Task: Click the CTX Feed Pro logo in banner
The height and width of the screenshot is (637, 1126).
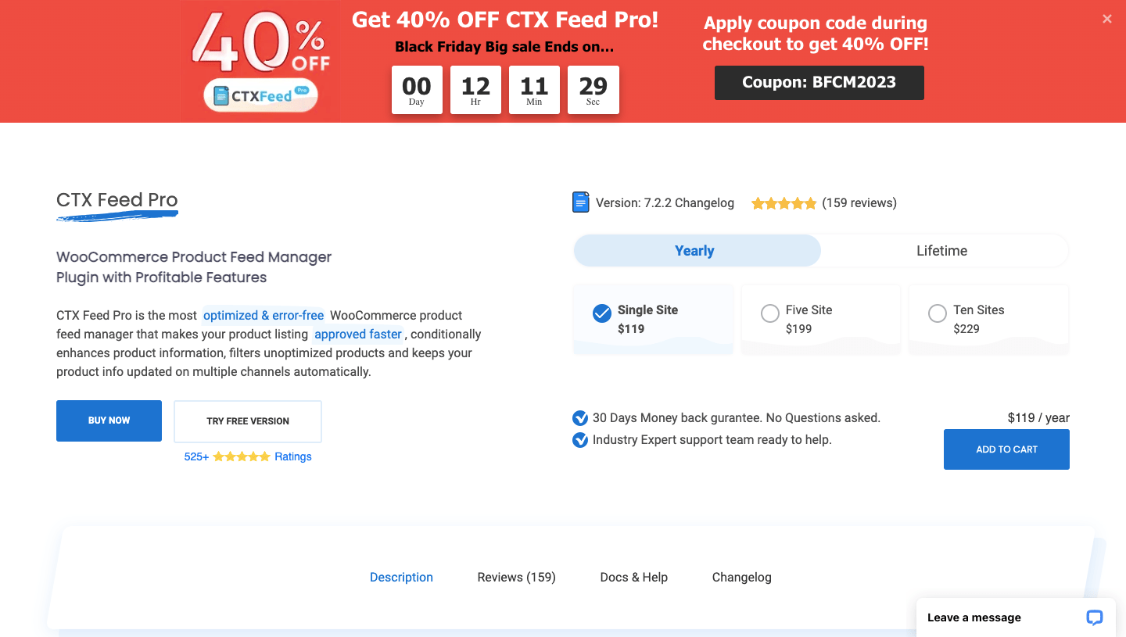Action: [x=260, y=95]
